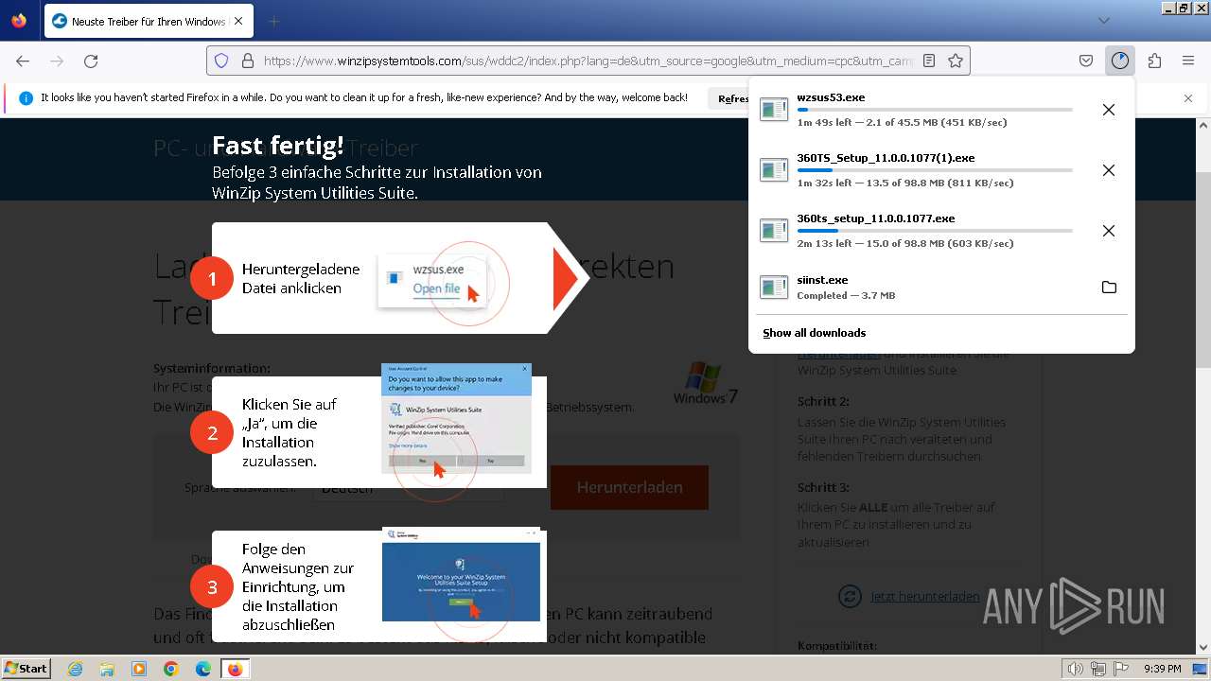
Task: Toggle the downloads panel toolbar button
Action: click(x=1120, y=61)
